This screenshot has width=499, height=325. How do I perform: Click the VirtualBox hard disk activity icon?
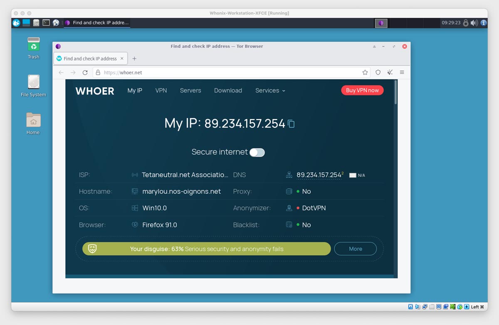(x=410, y=307)
